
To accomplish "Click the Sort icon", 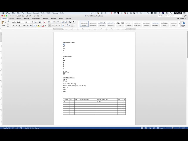I will click(x=70, y=22).
